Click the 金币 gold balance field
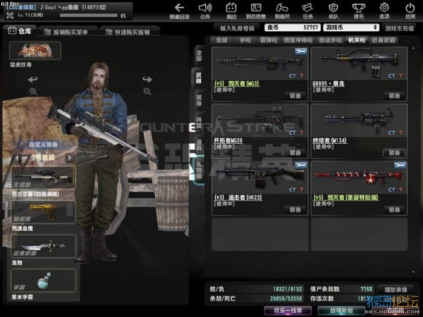Image resolution: width=423 pixels, height=317 pixels. pos(292,28)
